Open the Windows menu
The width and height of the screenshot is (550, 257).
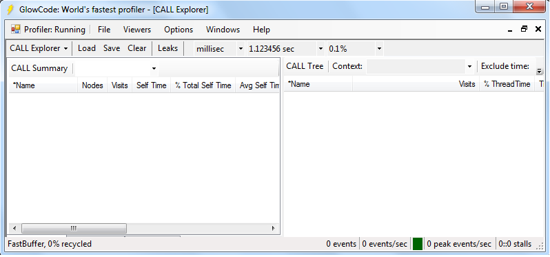point(223,30)
